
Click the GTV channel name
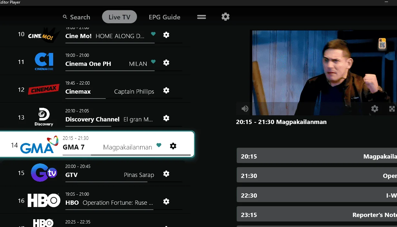click(x=72, y=175)
